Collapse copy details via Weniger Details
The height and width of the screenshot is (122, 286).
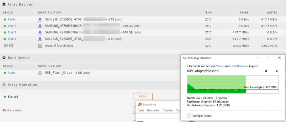tap(199, 116)
